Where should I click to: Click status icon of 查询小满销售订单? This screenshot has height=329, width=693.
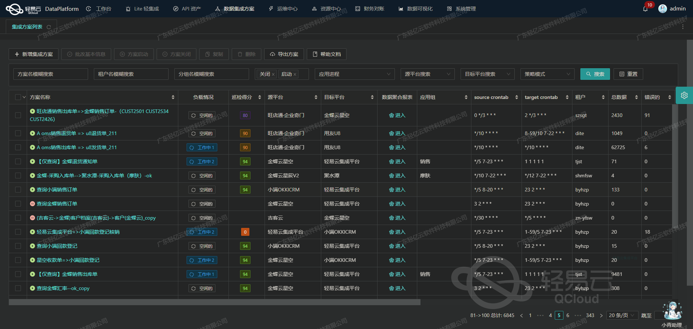(32, 190)
